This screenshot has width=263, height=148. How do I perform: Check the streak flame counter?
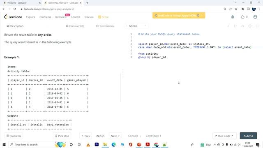click(x=244, y=17)
